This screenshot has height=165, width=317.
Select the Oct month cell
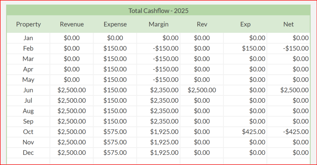[x=28, y=132]
